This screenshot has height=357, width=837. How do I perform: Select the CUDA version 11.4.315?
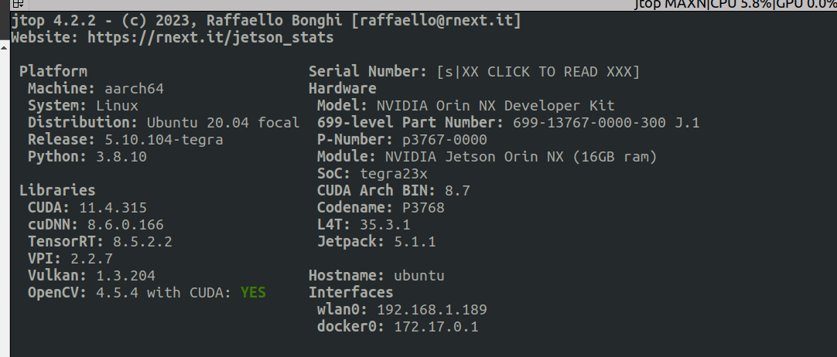click(113, 207)
